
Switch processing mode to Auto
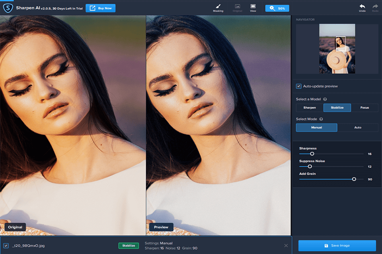coord(357,127)
